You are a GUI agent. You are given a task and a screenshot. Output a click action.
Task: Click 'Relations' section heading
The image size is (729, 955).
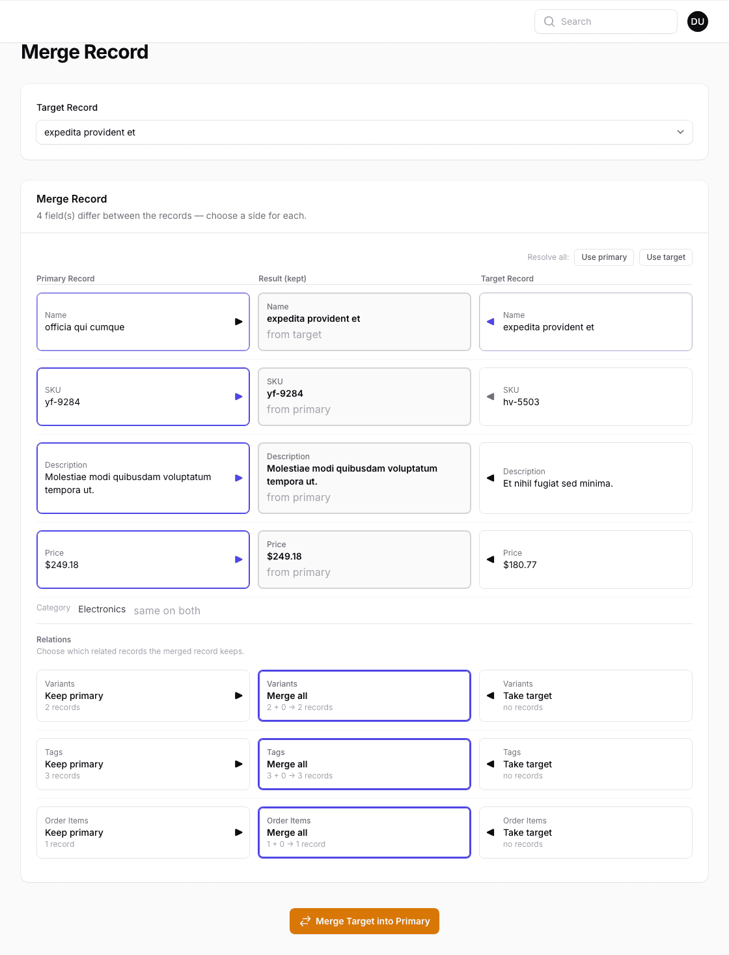(x=54, y=640)
